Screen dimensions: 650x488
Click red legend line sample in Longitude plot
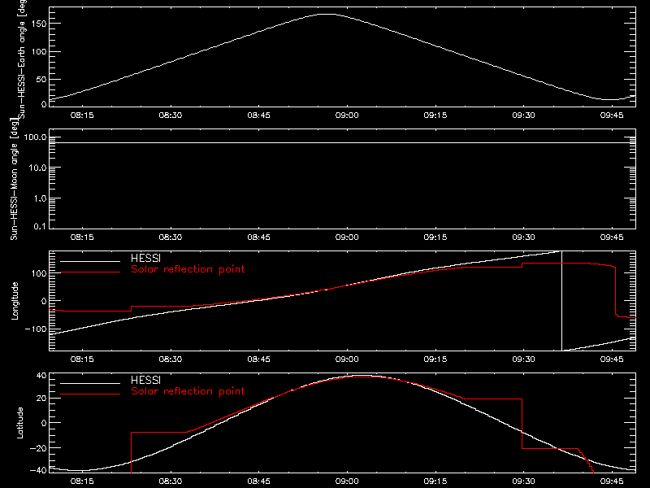pyautogui.click(x=90, y=272)
